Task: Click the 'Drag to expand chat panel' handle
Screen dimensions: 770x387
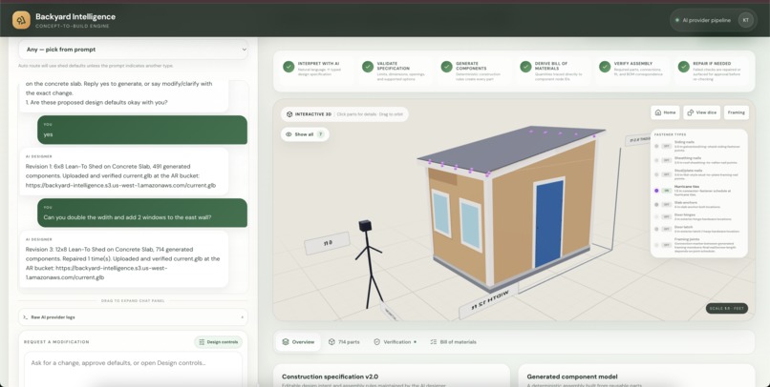Action: [133, 301]
